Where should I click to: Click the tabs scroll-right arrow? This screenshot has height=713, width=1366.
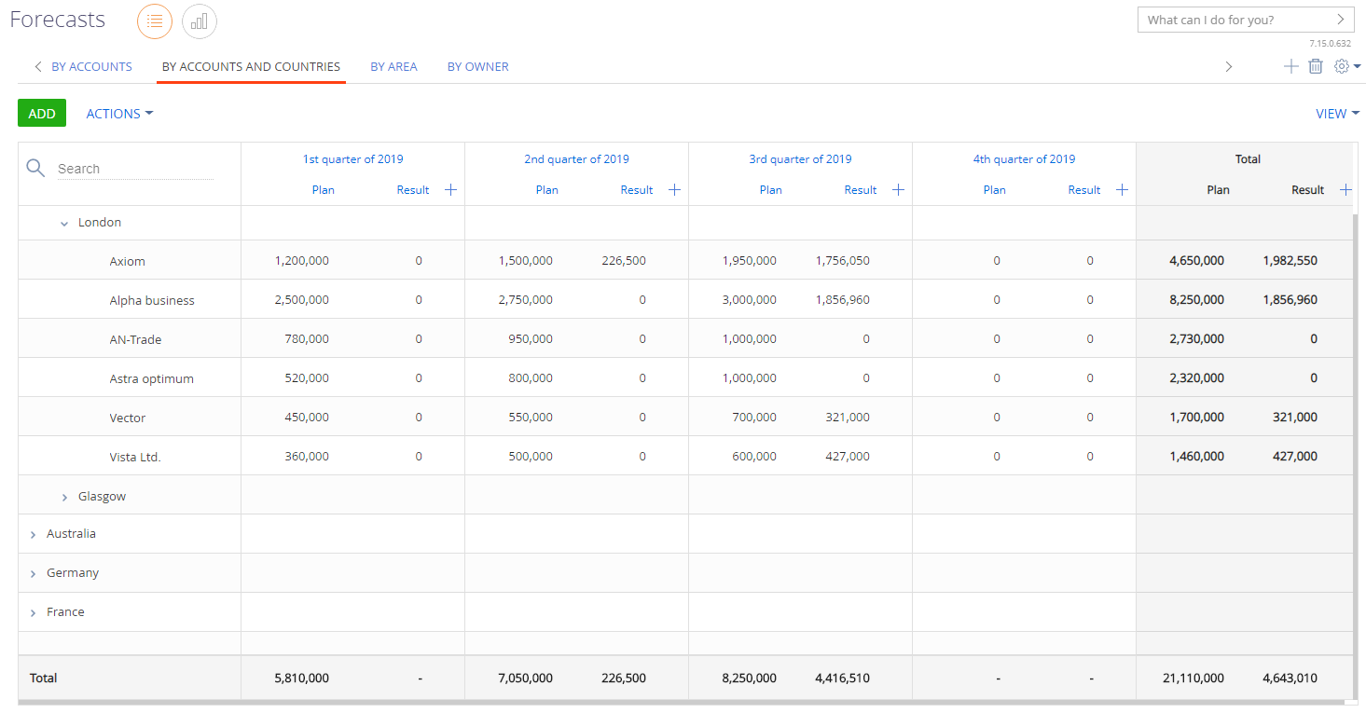click(1229, 66)
